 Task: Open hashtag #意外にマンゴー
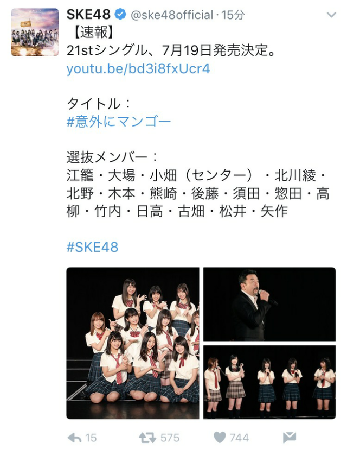click(119, 122)
